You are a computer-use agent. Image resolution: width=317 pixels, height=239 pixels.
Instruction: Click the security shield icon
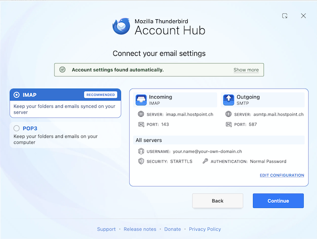[x=141, y=161]
